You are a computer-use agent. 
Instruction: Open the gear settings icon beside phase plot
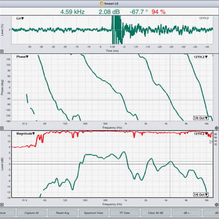[x=217, y=128]
